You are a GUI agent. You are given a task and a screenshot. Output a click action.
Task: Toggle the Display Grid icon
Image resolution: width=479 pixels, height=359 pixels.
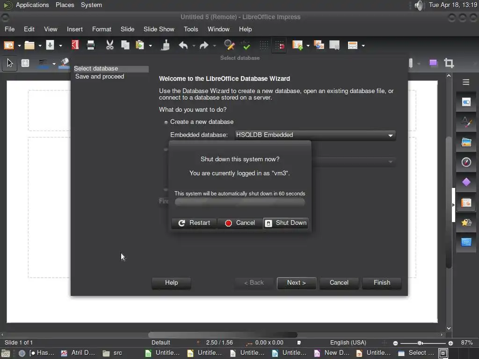[x=264, y=45]
